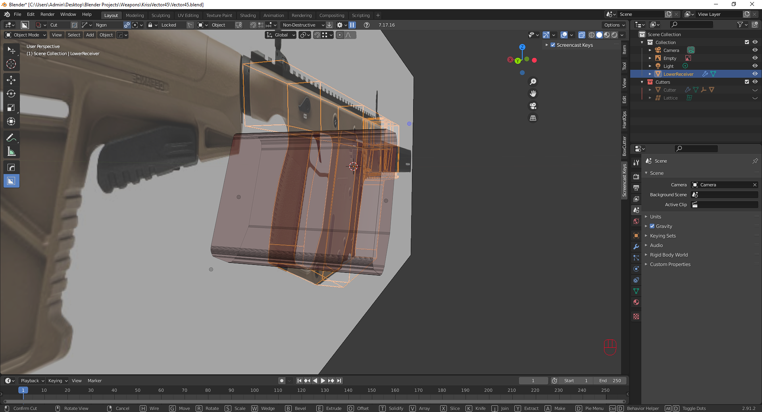Click the Marker menu in timeline

click(x=94, y=381)
